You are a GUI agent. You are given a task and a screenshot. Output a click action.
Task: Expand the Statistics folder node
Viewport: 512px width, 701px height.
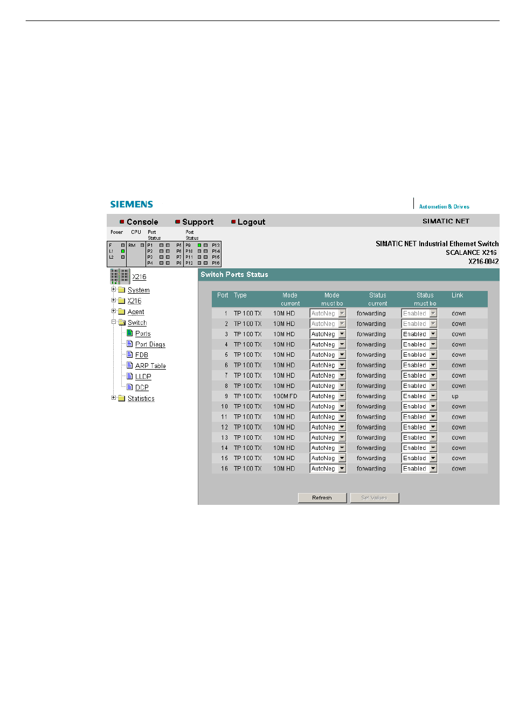click(x=114, y=398)
